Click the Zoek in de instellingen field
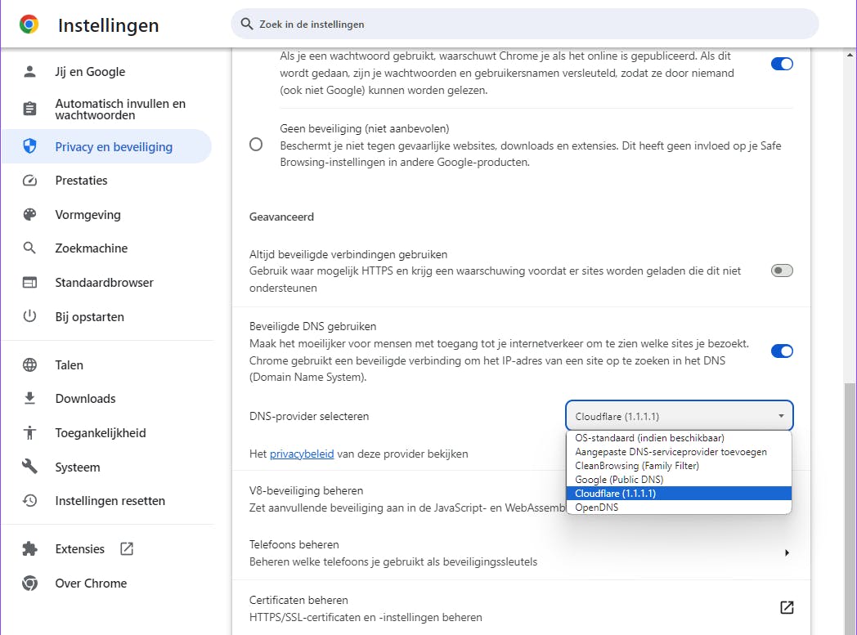Screen dimensions: 857x635 point(523,25)
